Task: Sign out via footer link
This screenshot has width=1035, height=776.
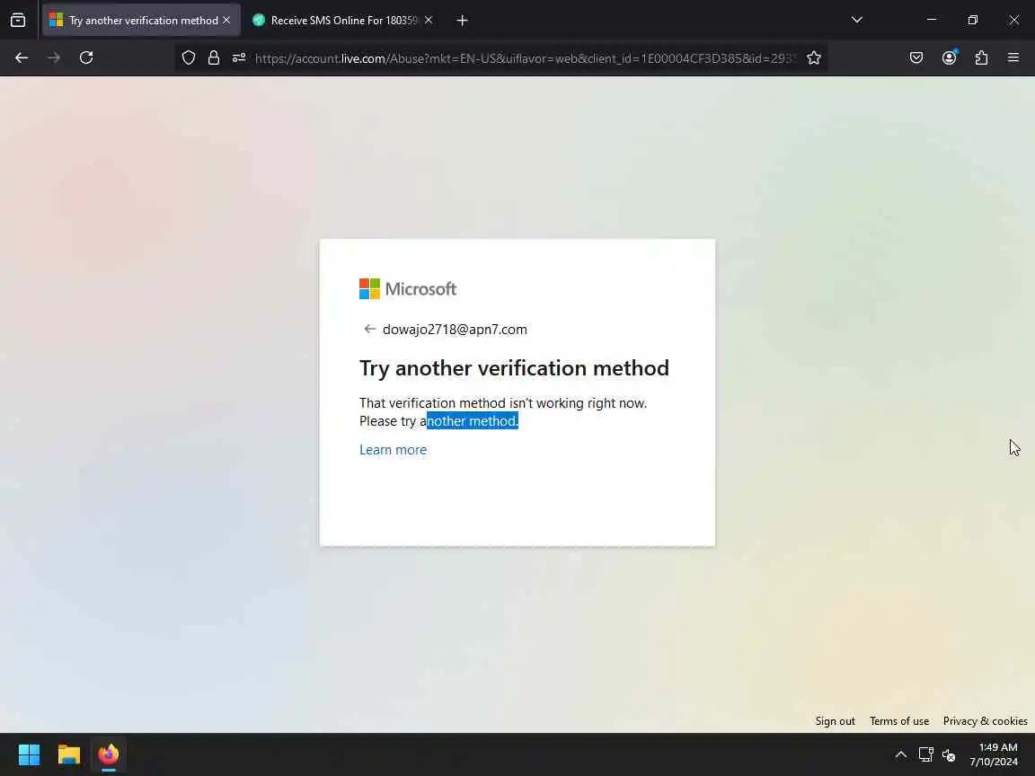Action: [x=835, y=720]
